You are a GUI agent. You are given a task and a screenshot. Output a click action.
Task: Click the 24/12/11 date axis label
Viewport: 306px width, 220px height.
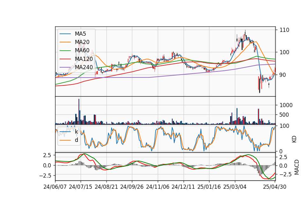click(183, 187)
